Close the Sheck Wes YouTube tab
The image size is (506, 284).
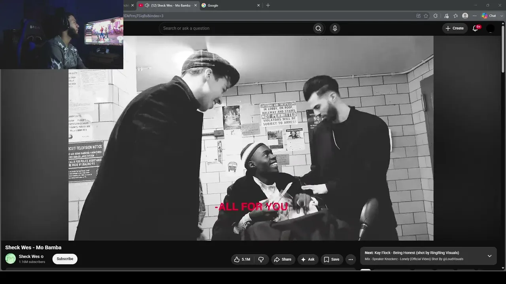pos(195,6)
